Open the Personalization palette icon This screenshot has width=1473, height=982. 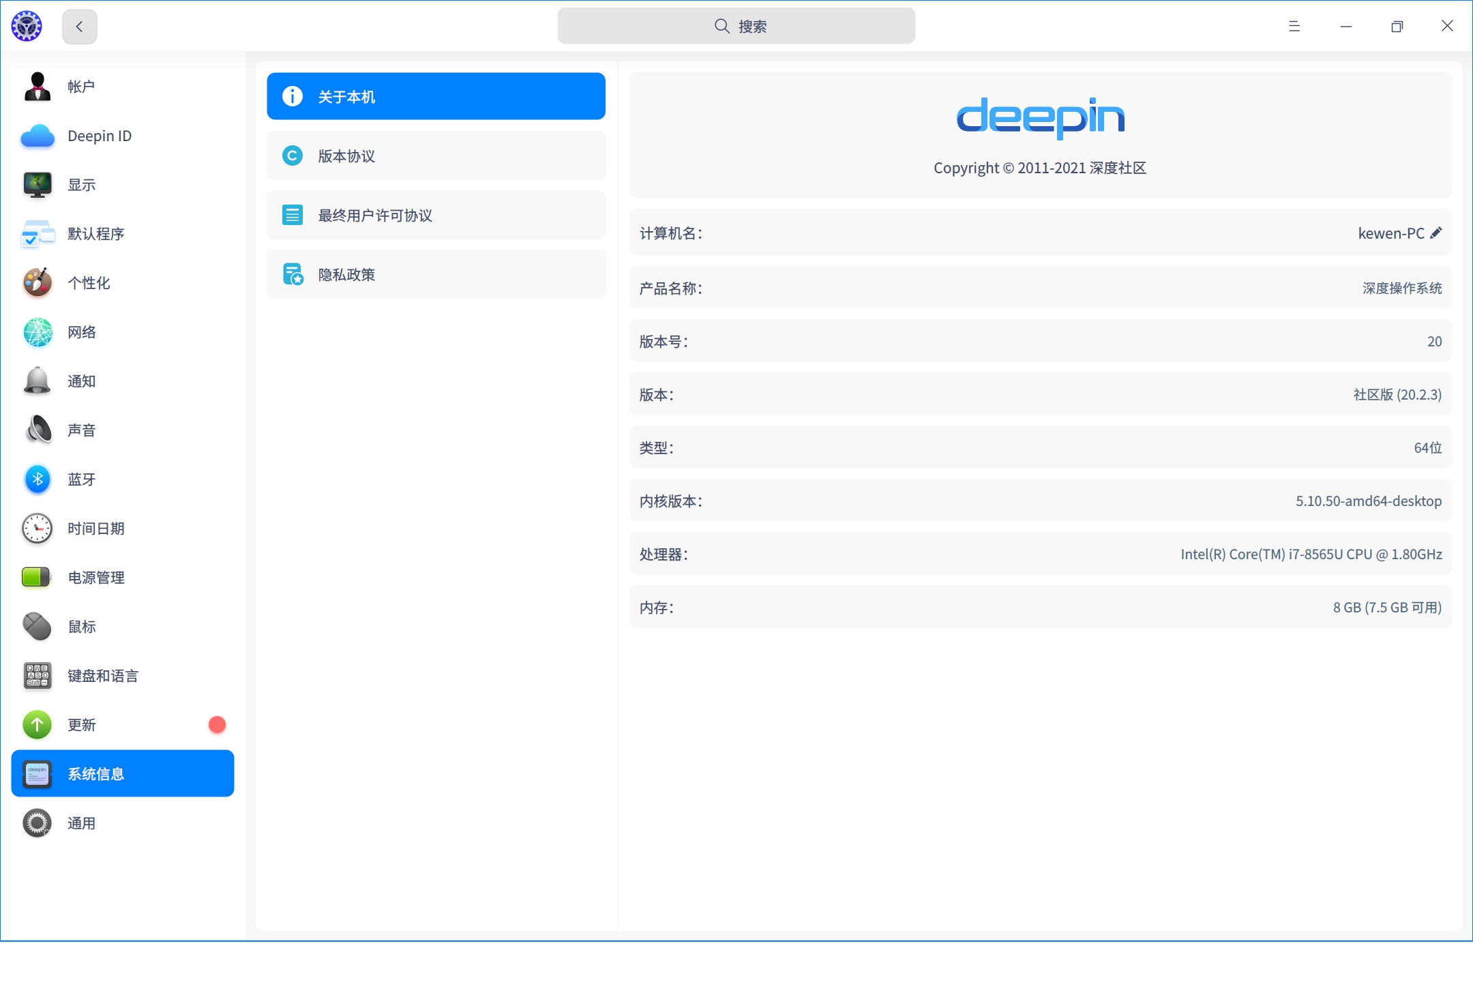(38, 283)
